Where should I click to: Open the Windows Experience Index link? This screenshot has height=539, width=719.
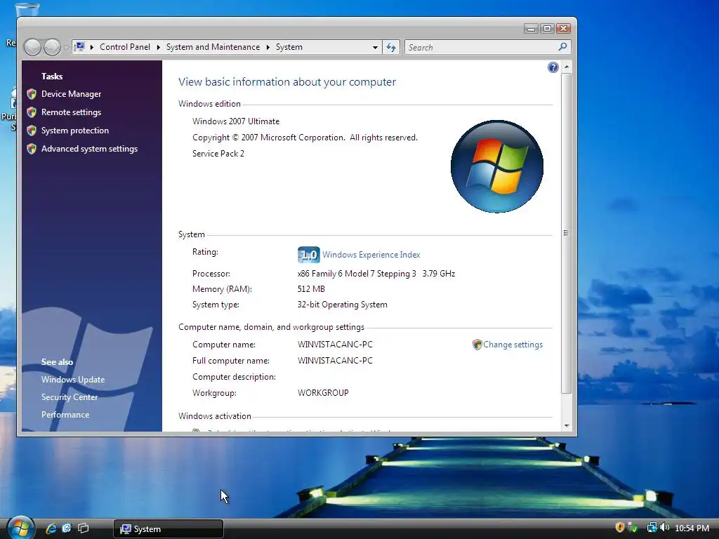(371, 255)
